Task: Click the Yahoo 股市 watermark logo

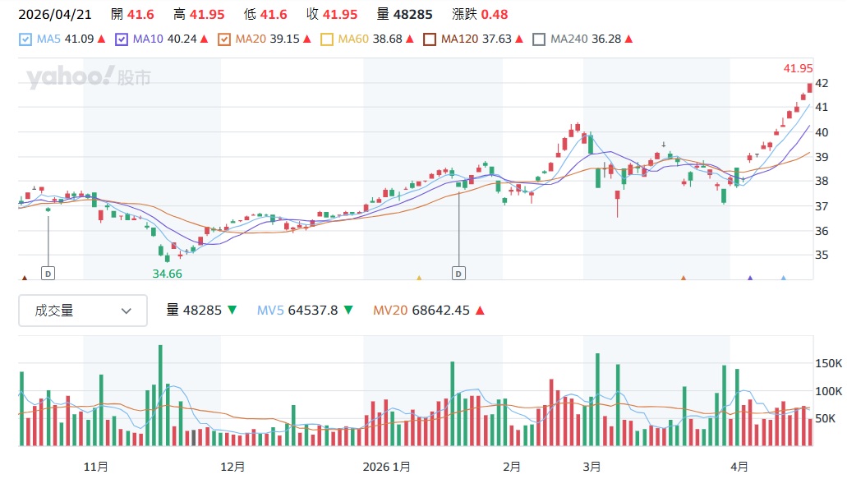Action: pos(88,78)
